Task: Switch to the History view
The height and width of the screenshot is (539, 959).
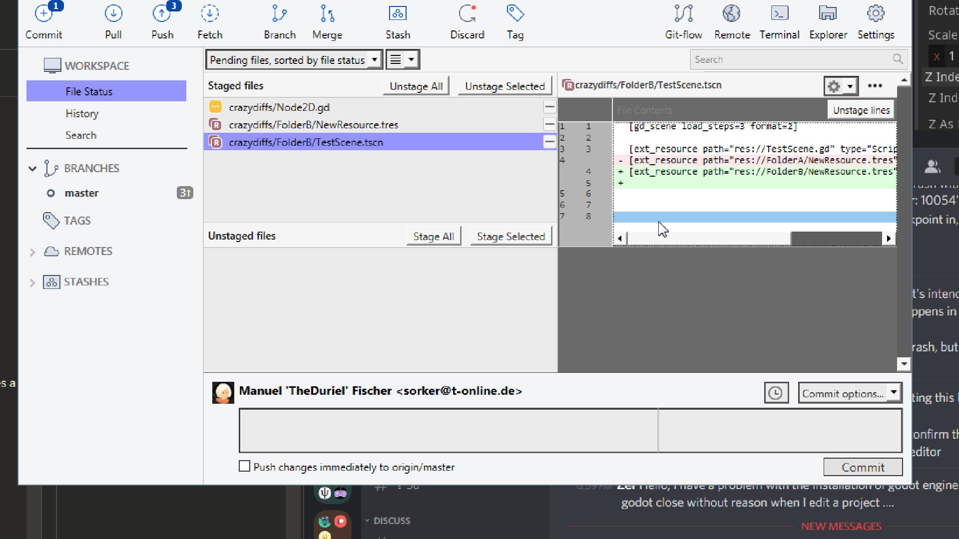Action: (x=81, y=113)
